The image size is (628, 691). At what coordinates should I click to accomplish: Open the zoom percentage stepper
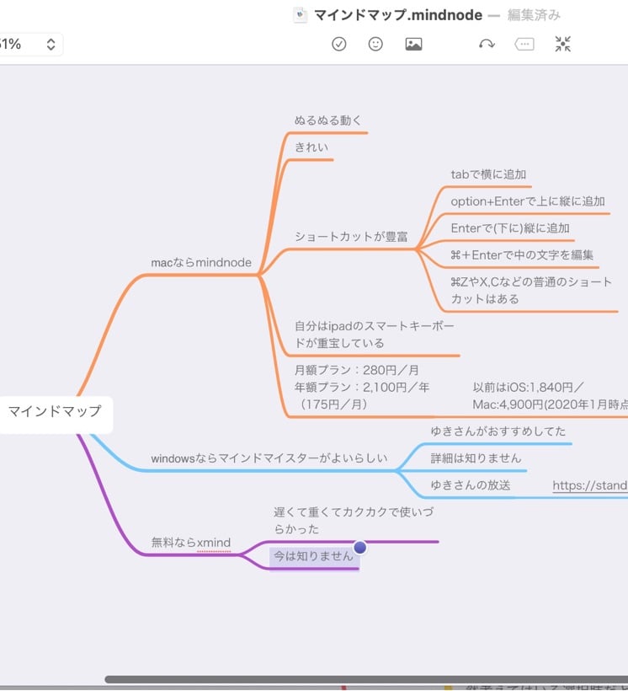[x=51, y=45]
